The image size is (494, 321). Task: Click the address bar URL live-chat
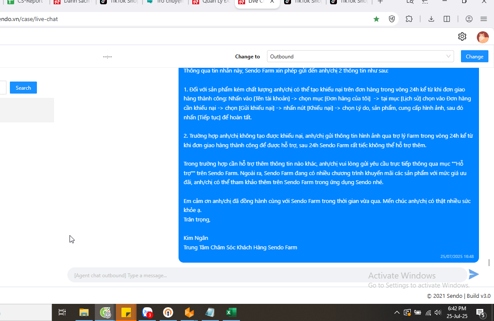click(29, 19)
